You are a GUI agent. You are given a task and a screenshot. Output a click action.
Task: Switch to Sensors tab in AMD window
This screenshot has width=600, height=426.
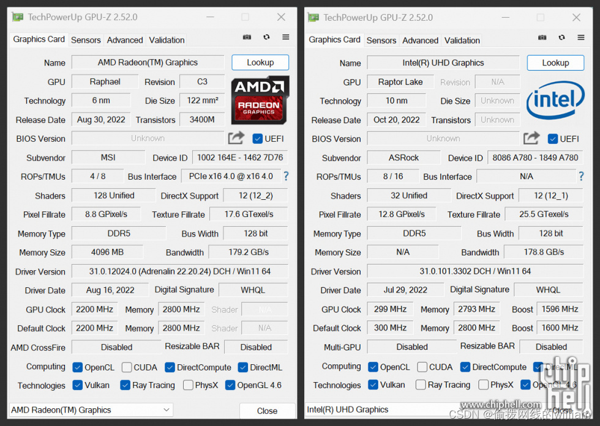(86, 40)
